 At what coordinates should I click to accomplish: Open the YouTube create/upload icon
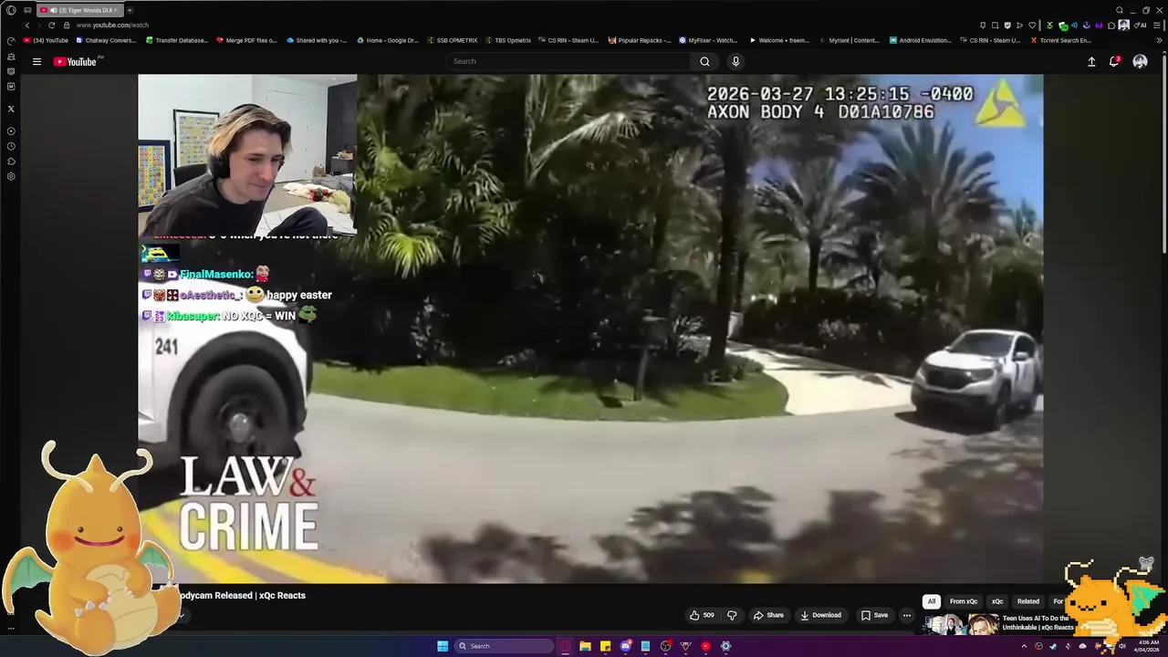click(1091, 61)
